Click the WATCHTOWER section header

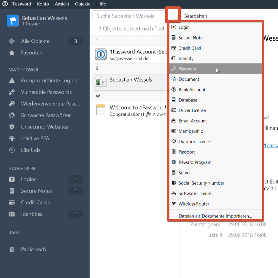pos(24,70)
